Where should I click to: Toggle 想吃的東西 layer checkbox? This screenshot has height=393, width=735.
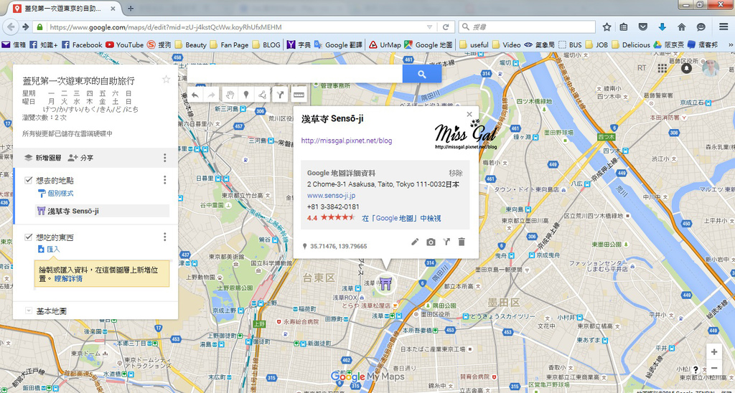click(x=28, y=237)
